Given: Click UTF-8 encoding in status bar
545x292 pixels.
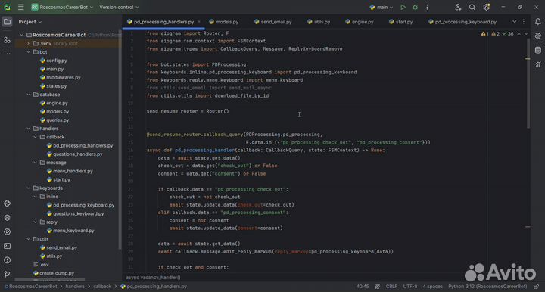Looking at the screenshot, I should (410, 287).
